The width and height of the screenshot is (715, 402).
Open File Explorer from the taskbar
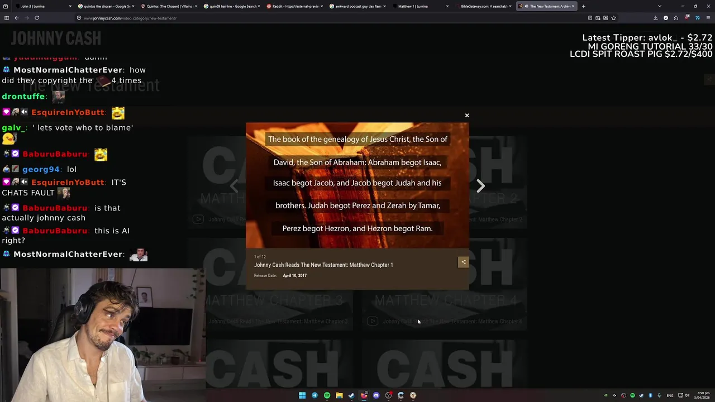tap(339, 395)
